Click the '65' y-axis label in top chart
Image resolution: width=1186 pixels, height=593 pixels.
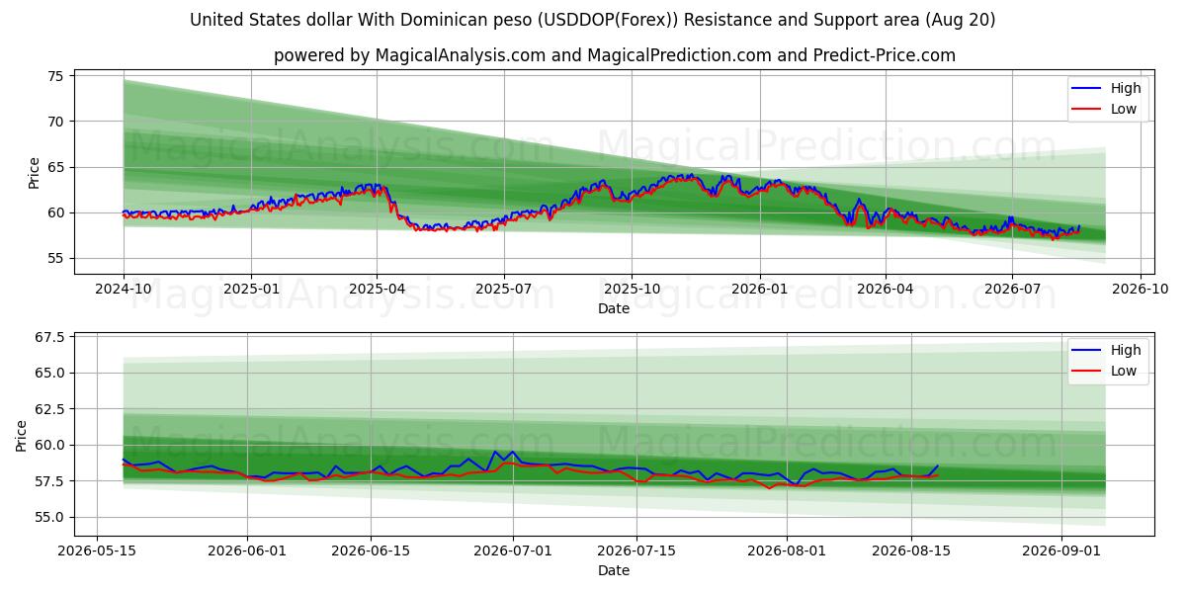(55, 167)
